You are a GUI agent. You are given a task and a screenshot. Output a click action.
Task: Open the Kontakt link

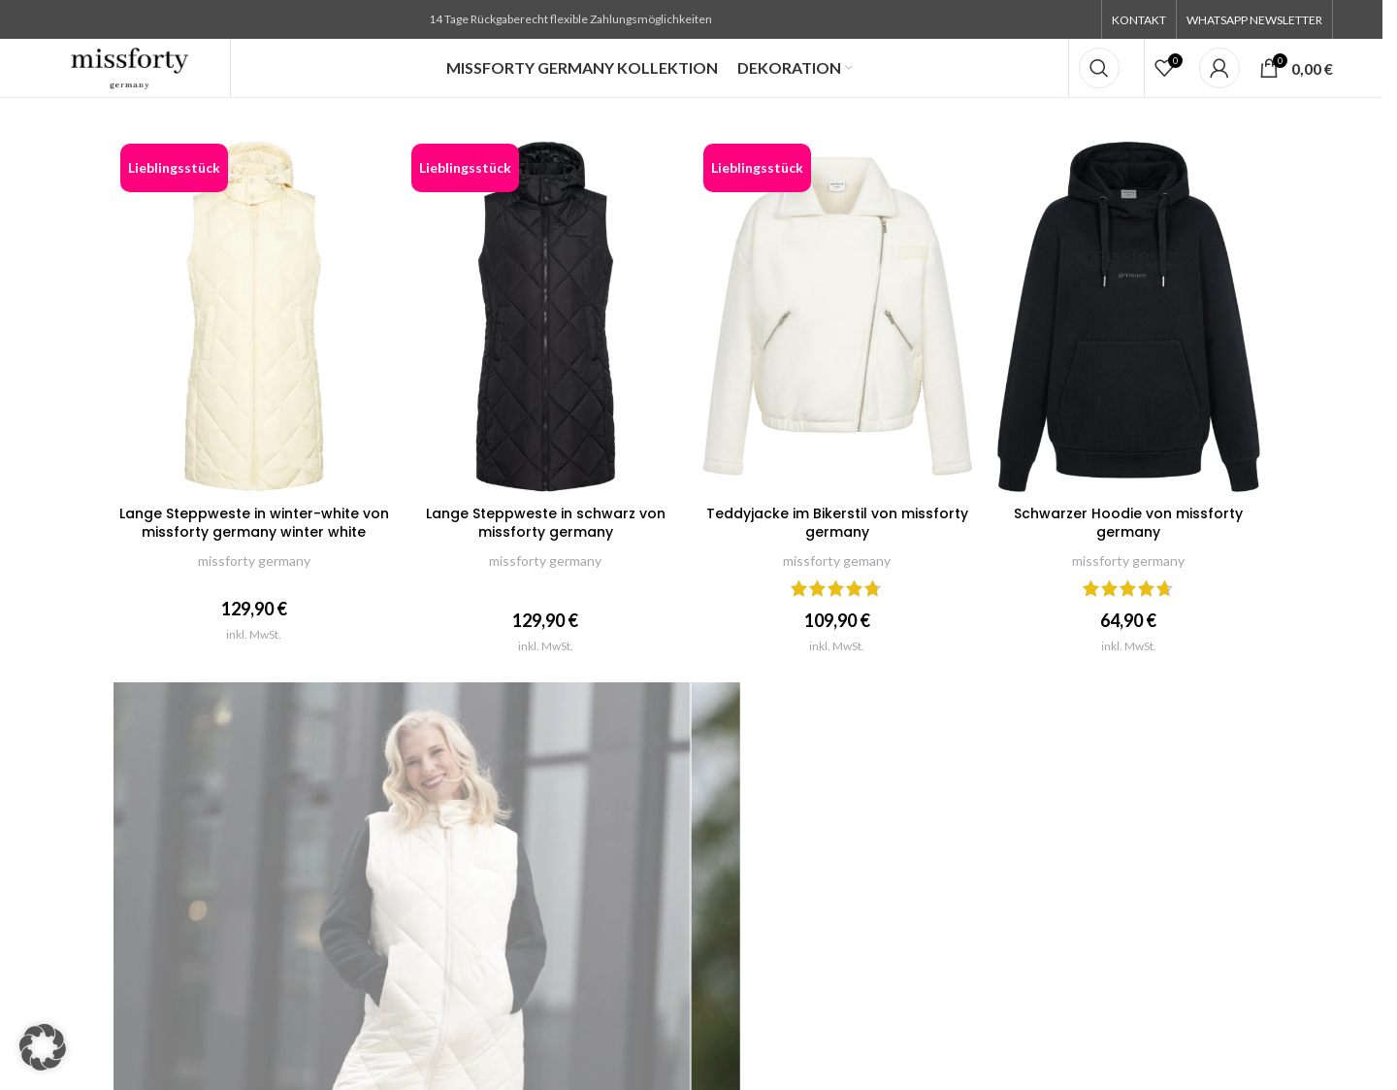click(1138, 19)
